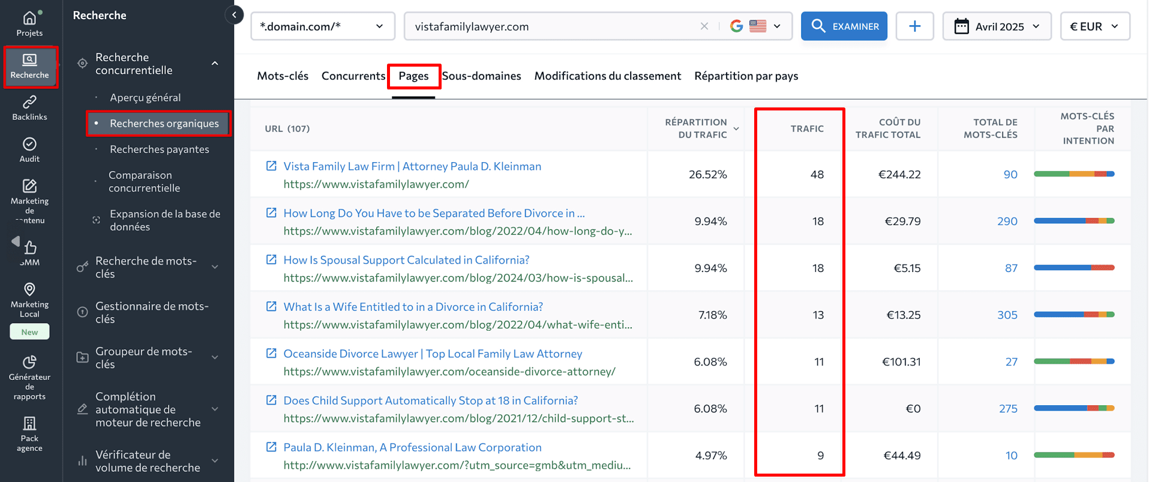Select Aperçu général menu item

145,97
